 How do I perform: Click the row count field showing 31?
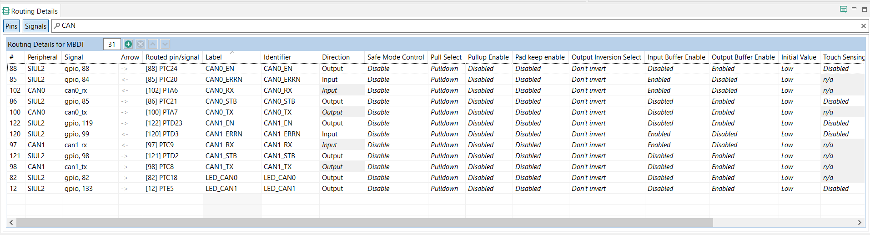pos(112,44)
